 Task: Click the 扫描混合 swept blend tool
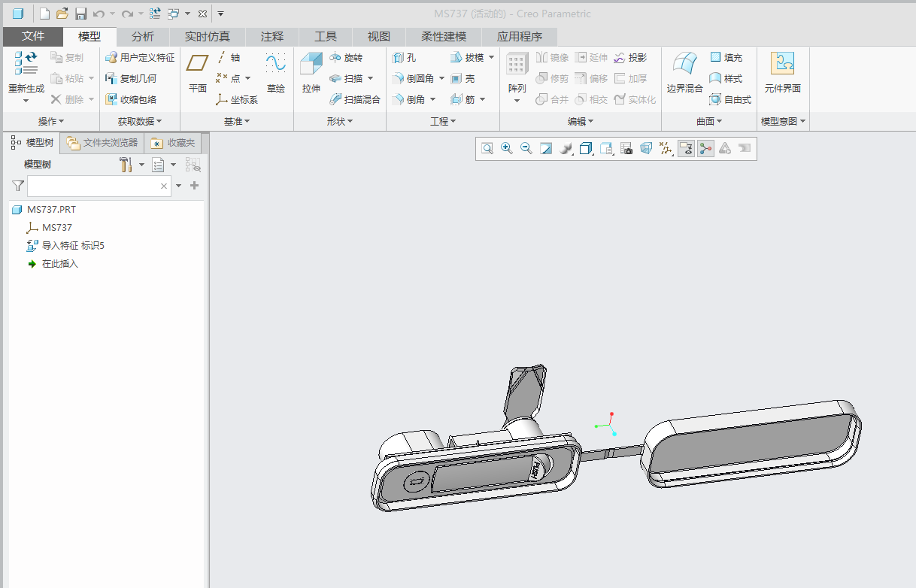pyautogui.click(x=355, y=99)
